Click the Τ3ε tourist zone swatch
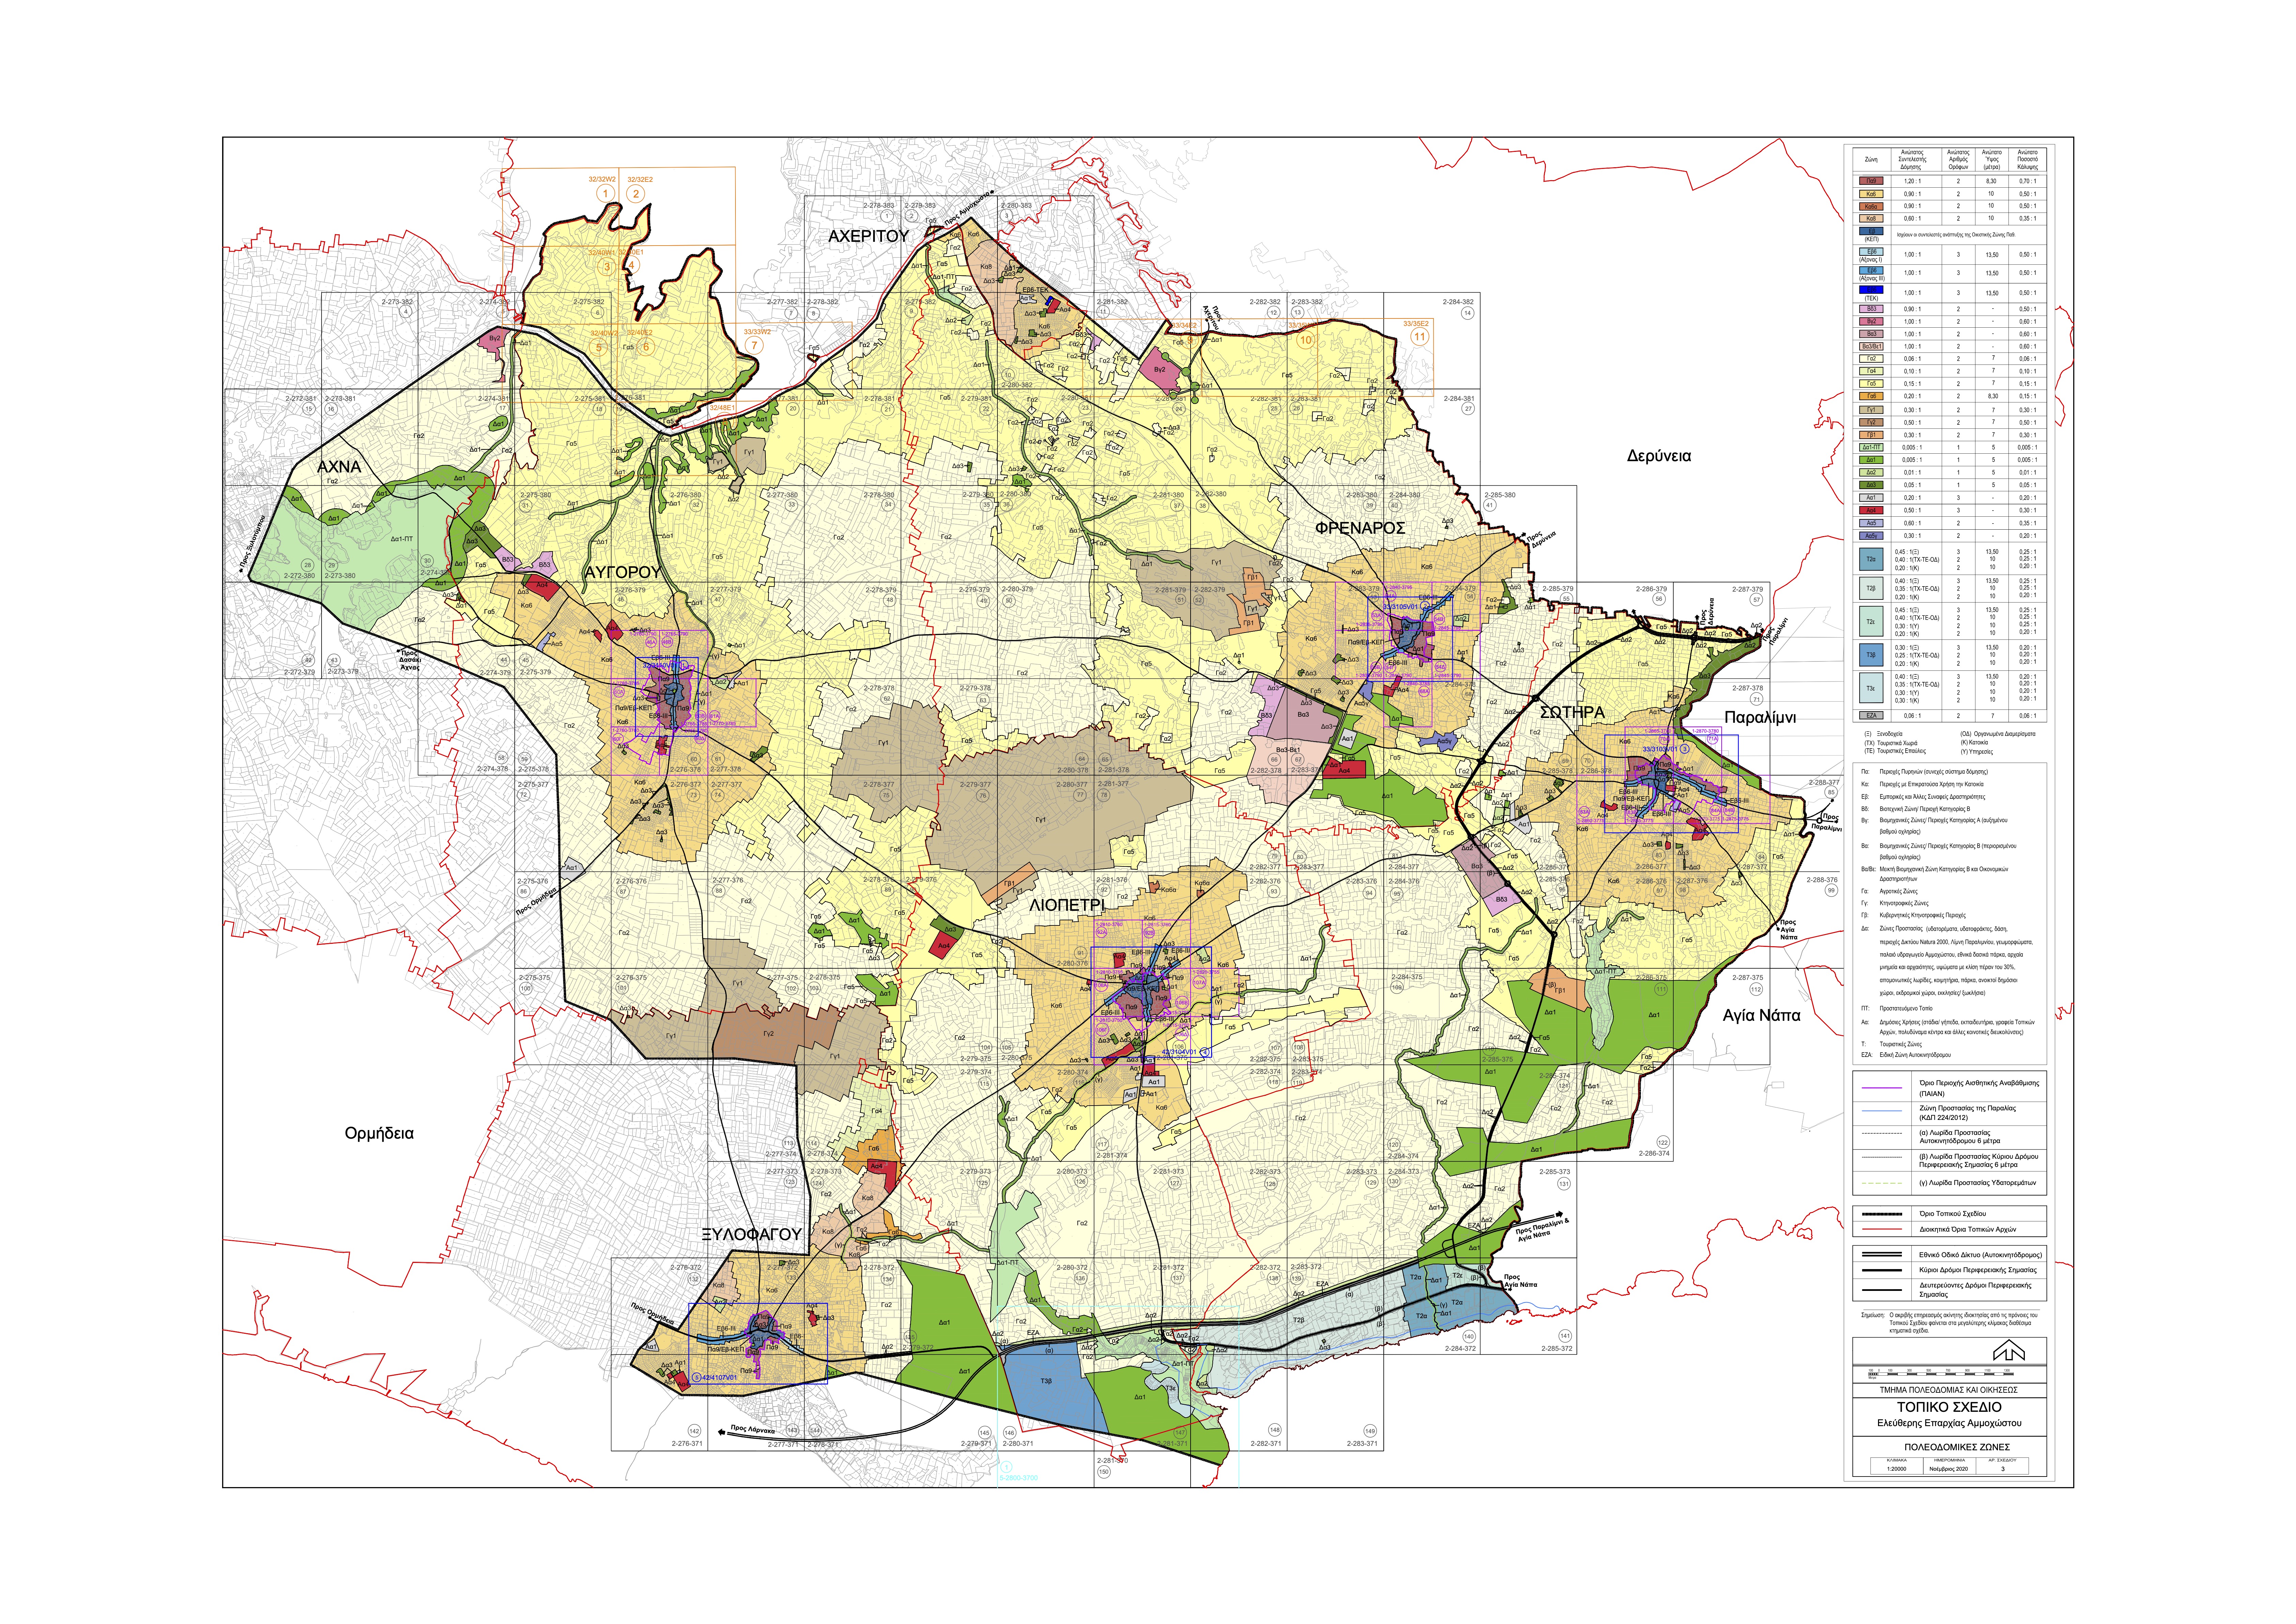Screen dimensions: 2296x1624 [1871, 688]
